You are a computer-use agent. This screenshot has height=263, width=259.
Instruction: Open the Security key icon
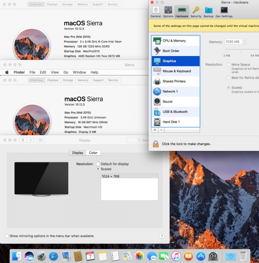point(196,12)
